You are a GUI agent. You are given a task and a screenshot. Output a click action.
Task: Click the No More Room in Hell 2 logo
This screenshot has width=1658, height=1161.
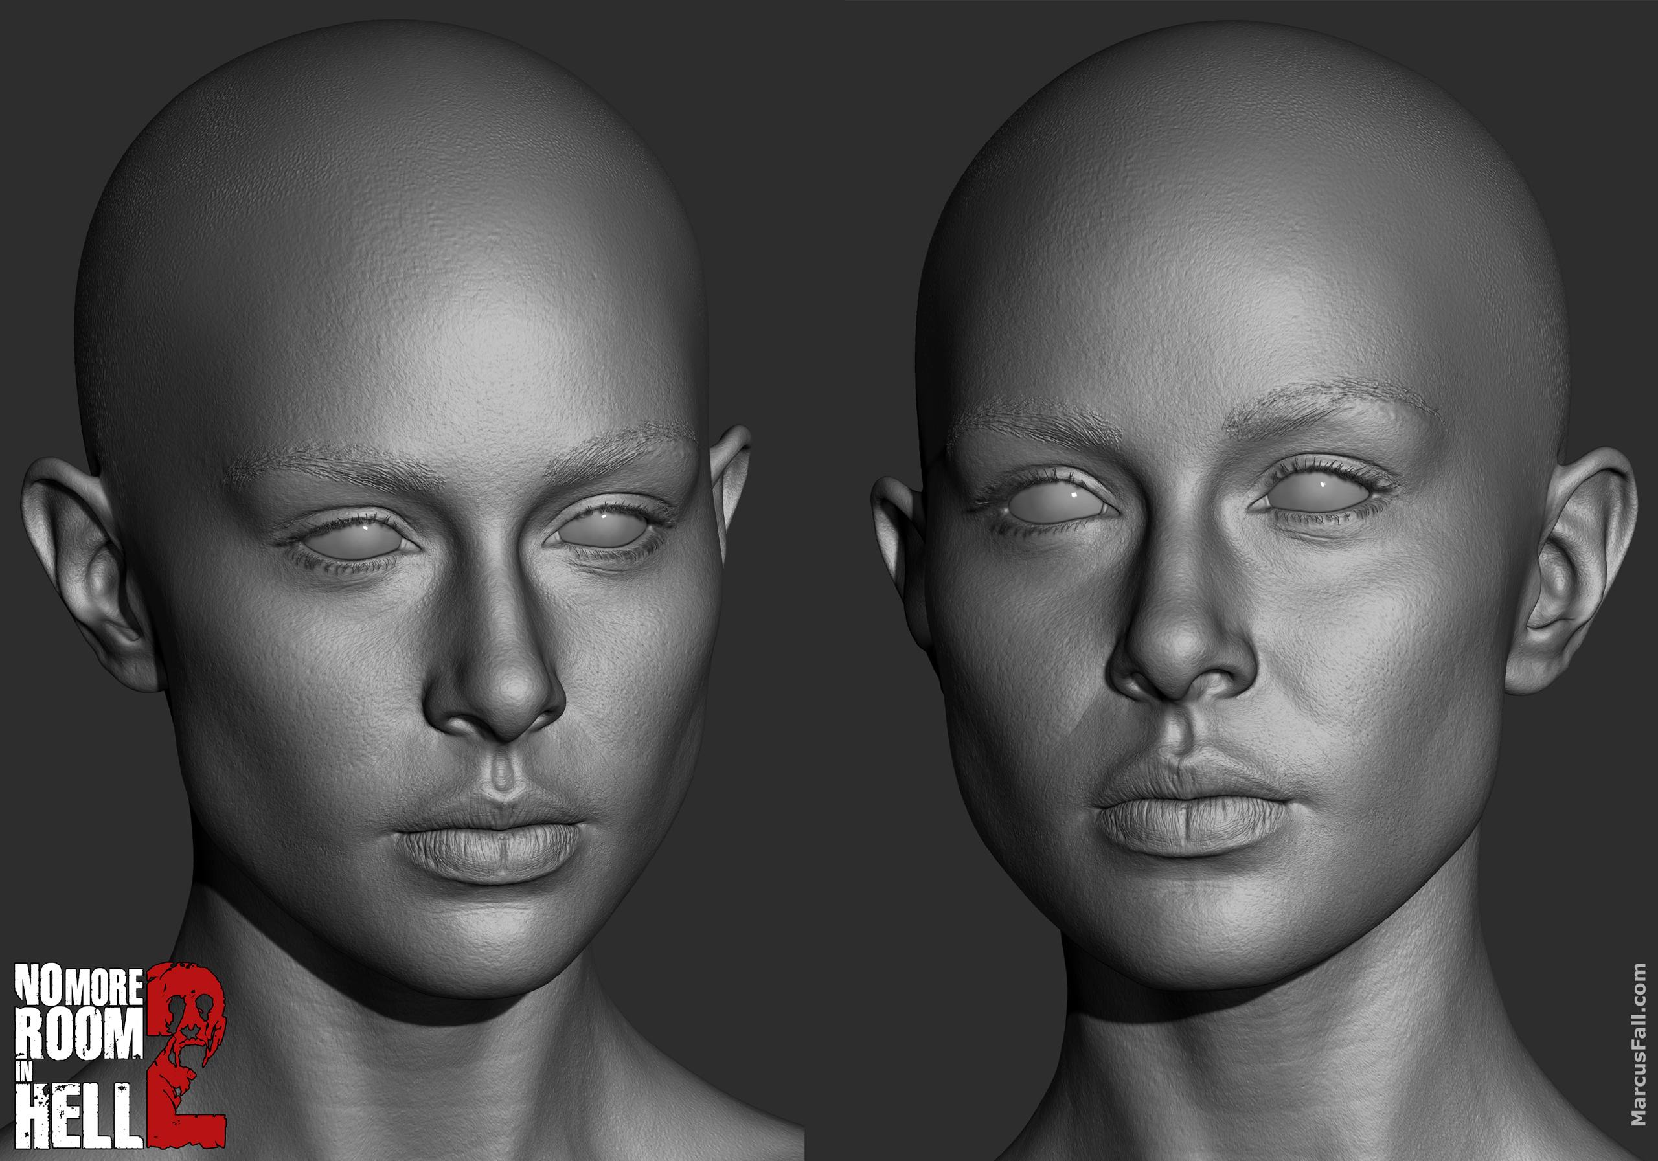[x=120, y=1055]
